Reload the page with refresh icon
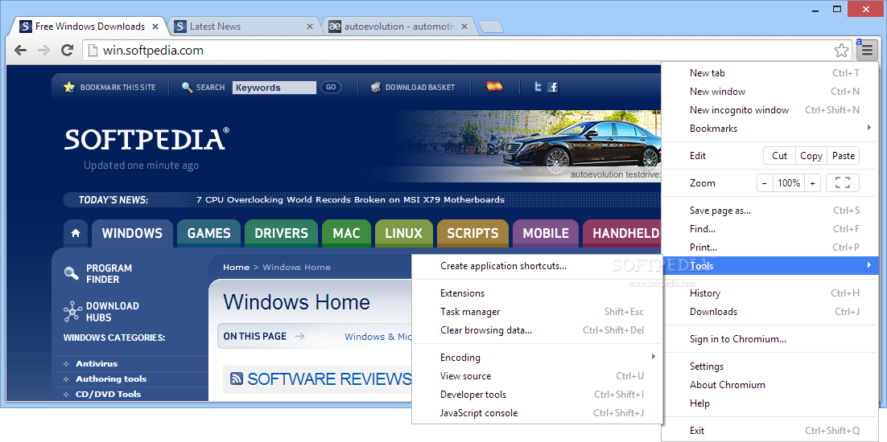The width and height of the screenshot is (887, 442). click(x=67, y=51)
